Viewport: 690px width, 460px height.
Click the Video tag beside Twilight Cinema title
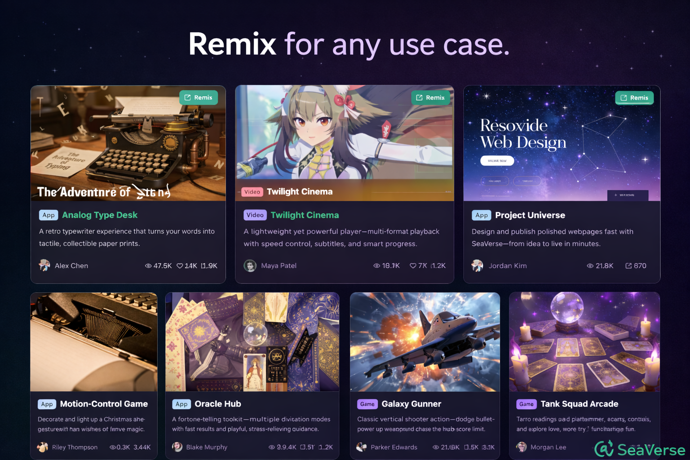point(255,215)
